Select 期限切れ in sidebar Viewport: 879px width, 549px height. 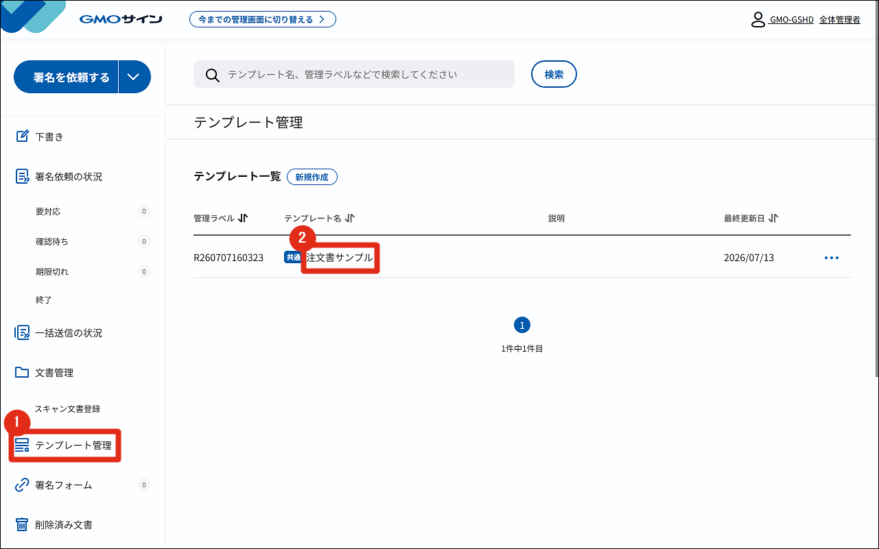(x=52, y=271)
